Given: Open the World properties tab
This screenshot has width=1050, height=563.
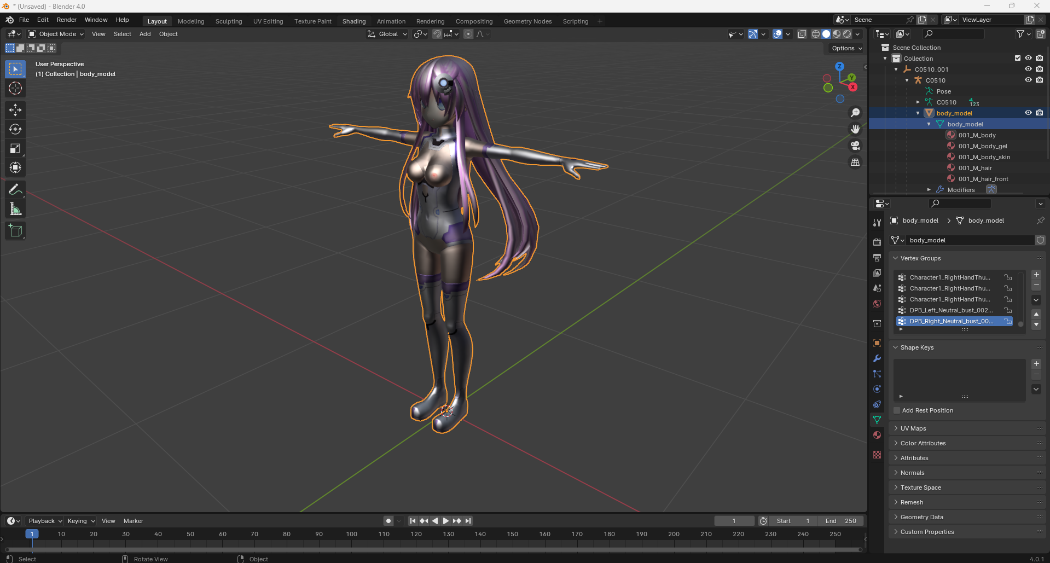Looking at the screenshot, I should 877,304.
